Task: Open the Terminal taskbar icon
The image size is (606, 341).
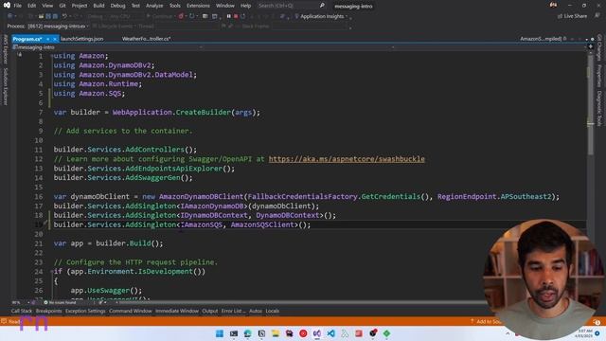Action: pyautogui.click(x=234, y=333)
